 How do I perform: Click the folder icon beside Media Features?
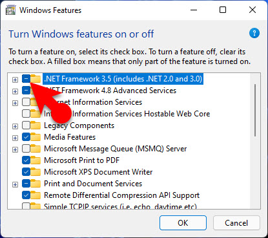click(36, 137)
